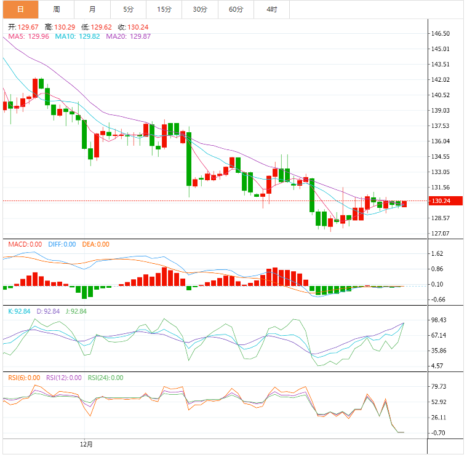Click the 146.50 price axis label
This screenshot has height=460, width=467.
coord(442,34)
